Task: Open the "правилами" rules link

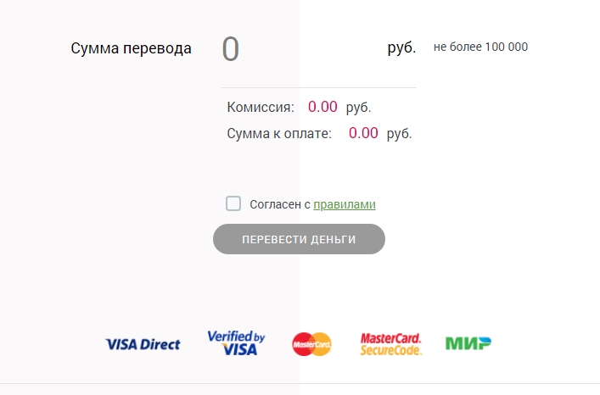Action: (345, 204)
